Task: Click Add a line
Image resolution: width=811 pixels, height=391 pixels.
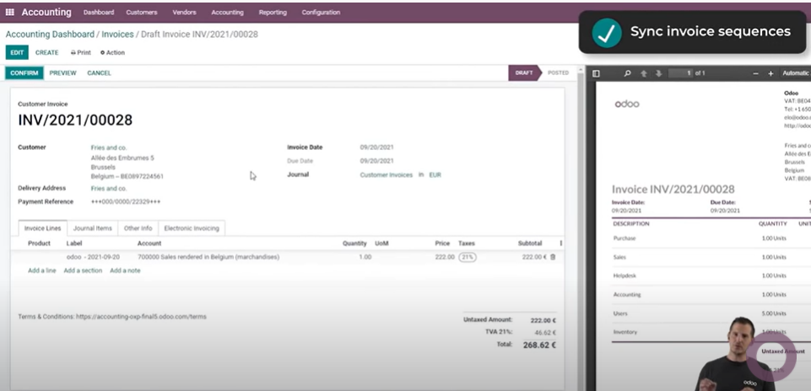Action: point(42,270)
